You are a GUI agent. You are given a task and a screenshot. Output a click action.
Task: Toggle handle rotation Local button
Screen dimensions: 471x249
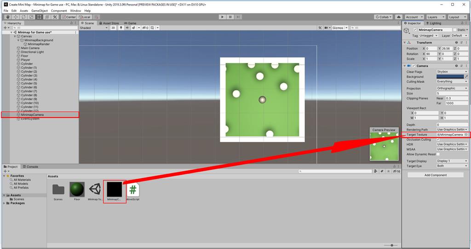[85, 17]
